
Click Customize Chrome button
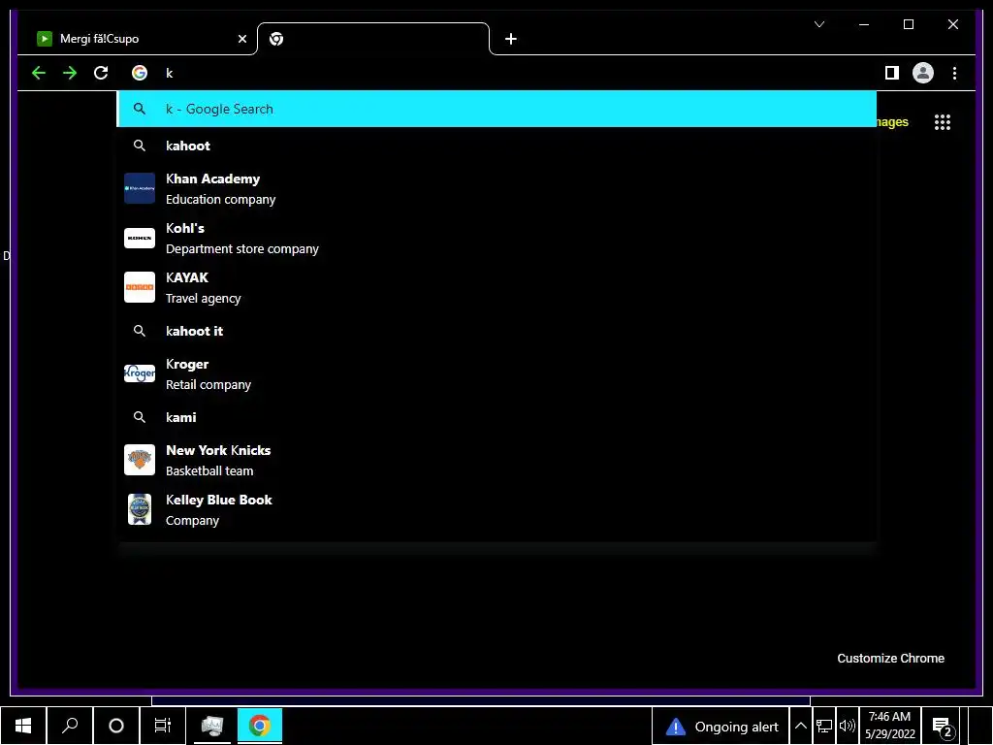[x=890, y=659]
